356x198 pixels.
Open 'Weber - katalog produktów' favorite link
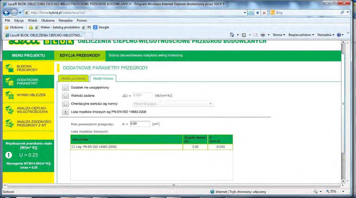coord(58,27)
